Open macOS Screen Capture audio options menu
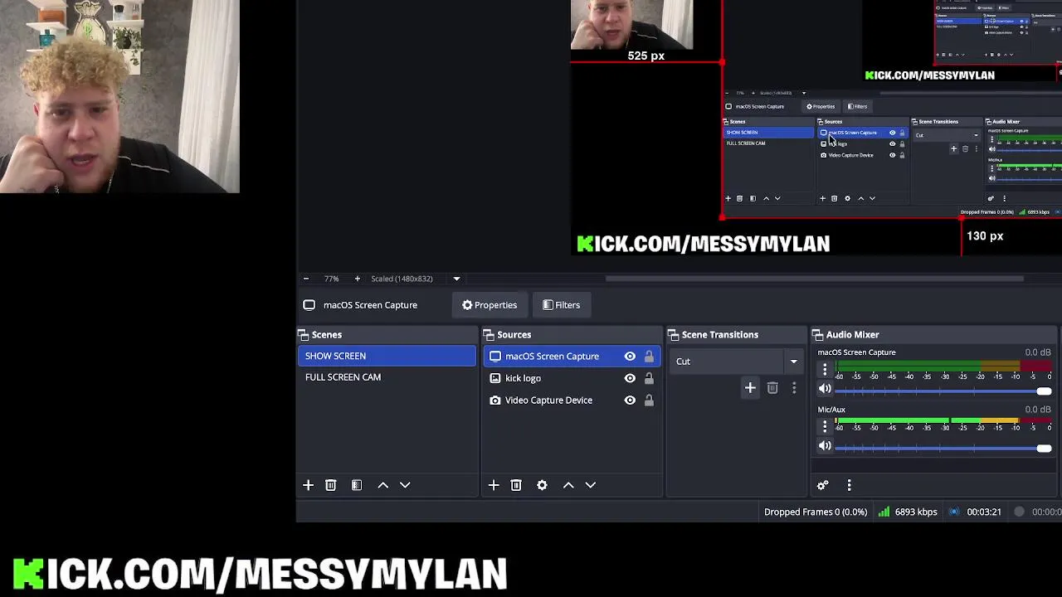 (825, 370)
